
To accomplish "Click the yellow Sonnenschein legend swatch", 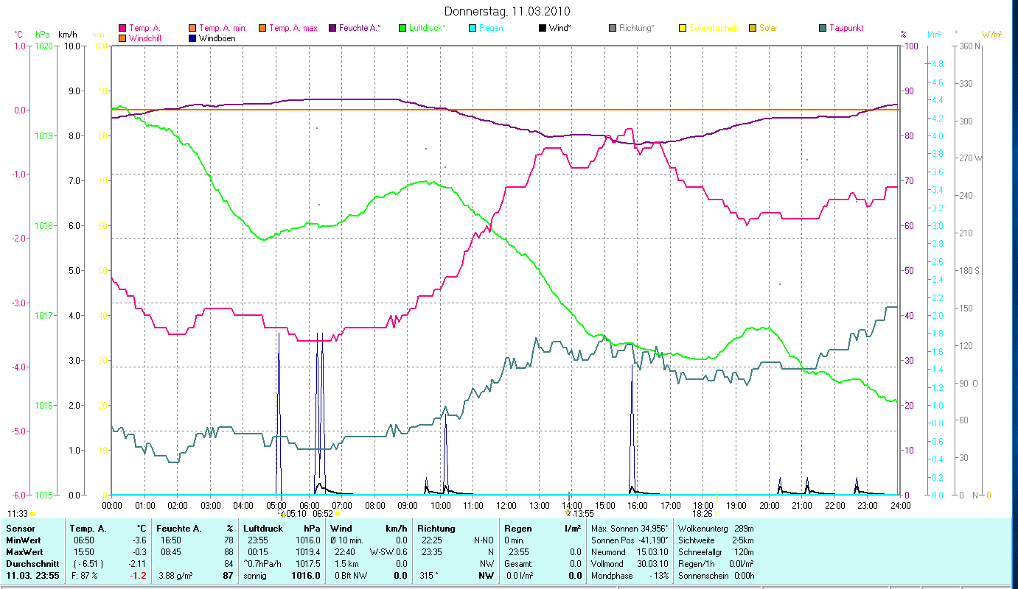I will (x=683, y=28).
